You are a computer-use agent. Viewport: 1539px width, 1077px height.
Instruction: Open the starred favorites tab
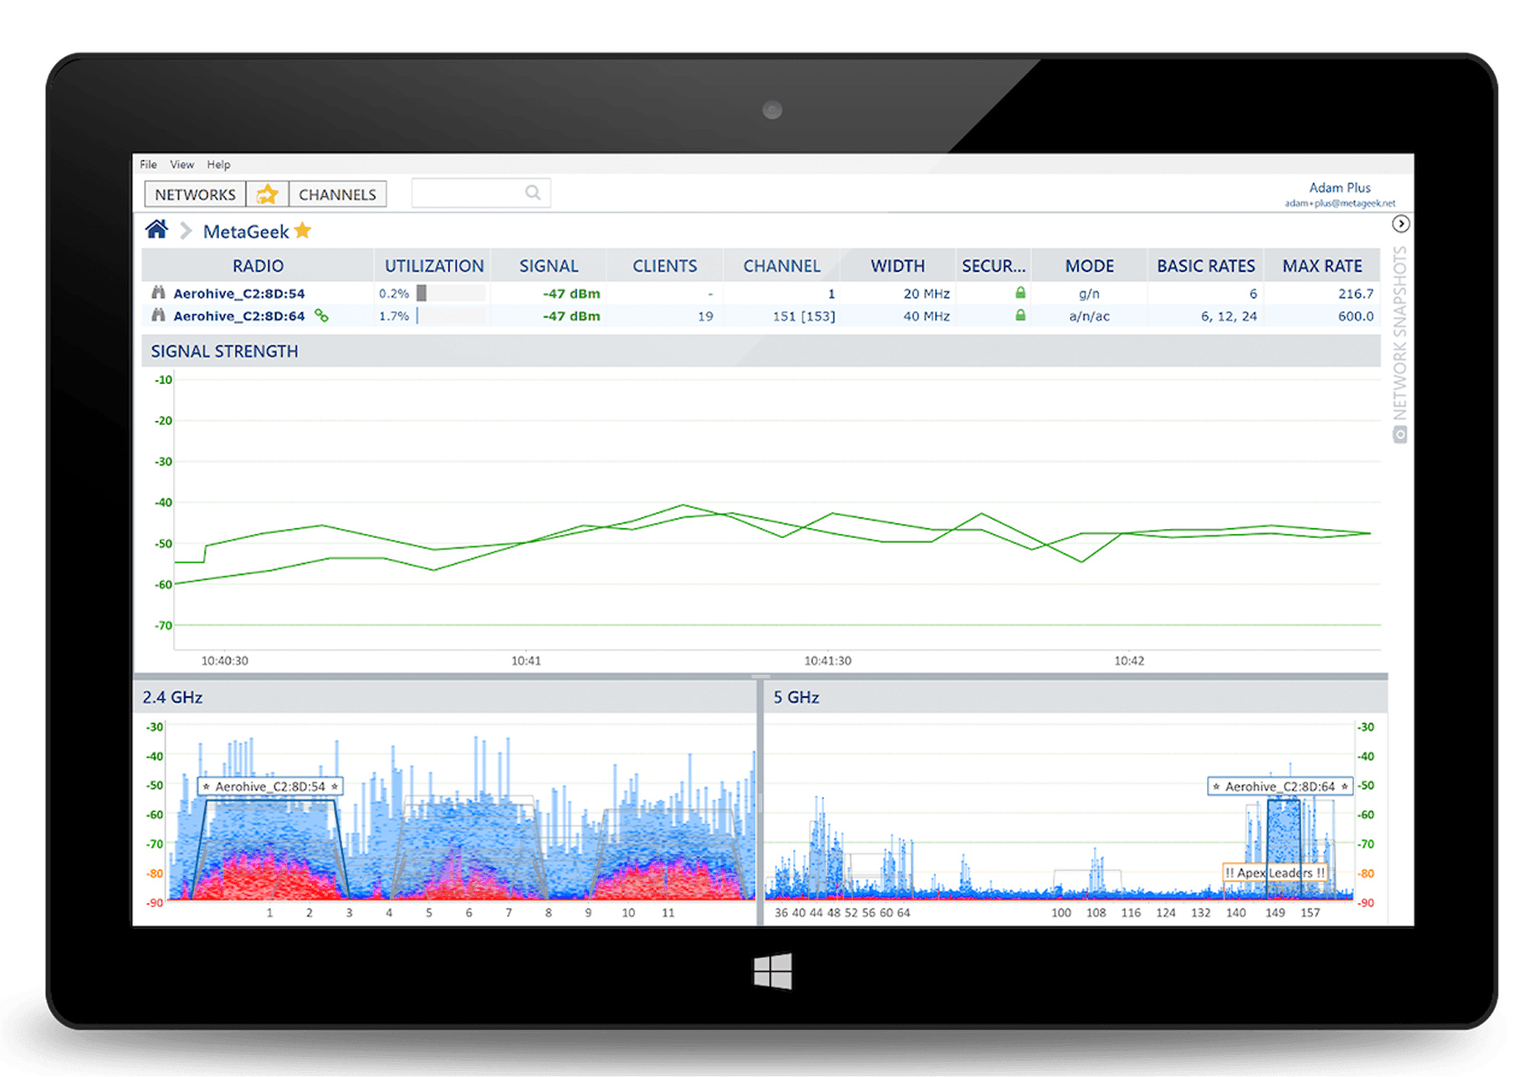click(x=267, y=194)
